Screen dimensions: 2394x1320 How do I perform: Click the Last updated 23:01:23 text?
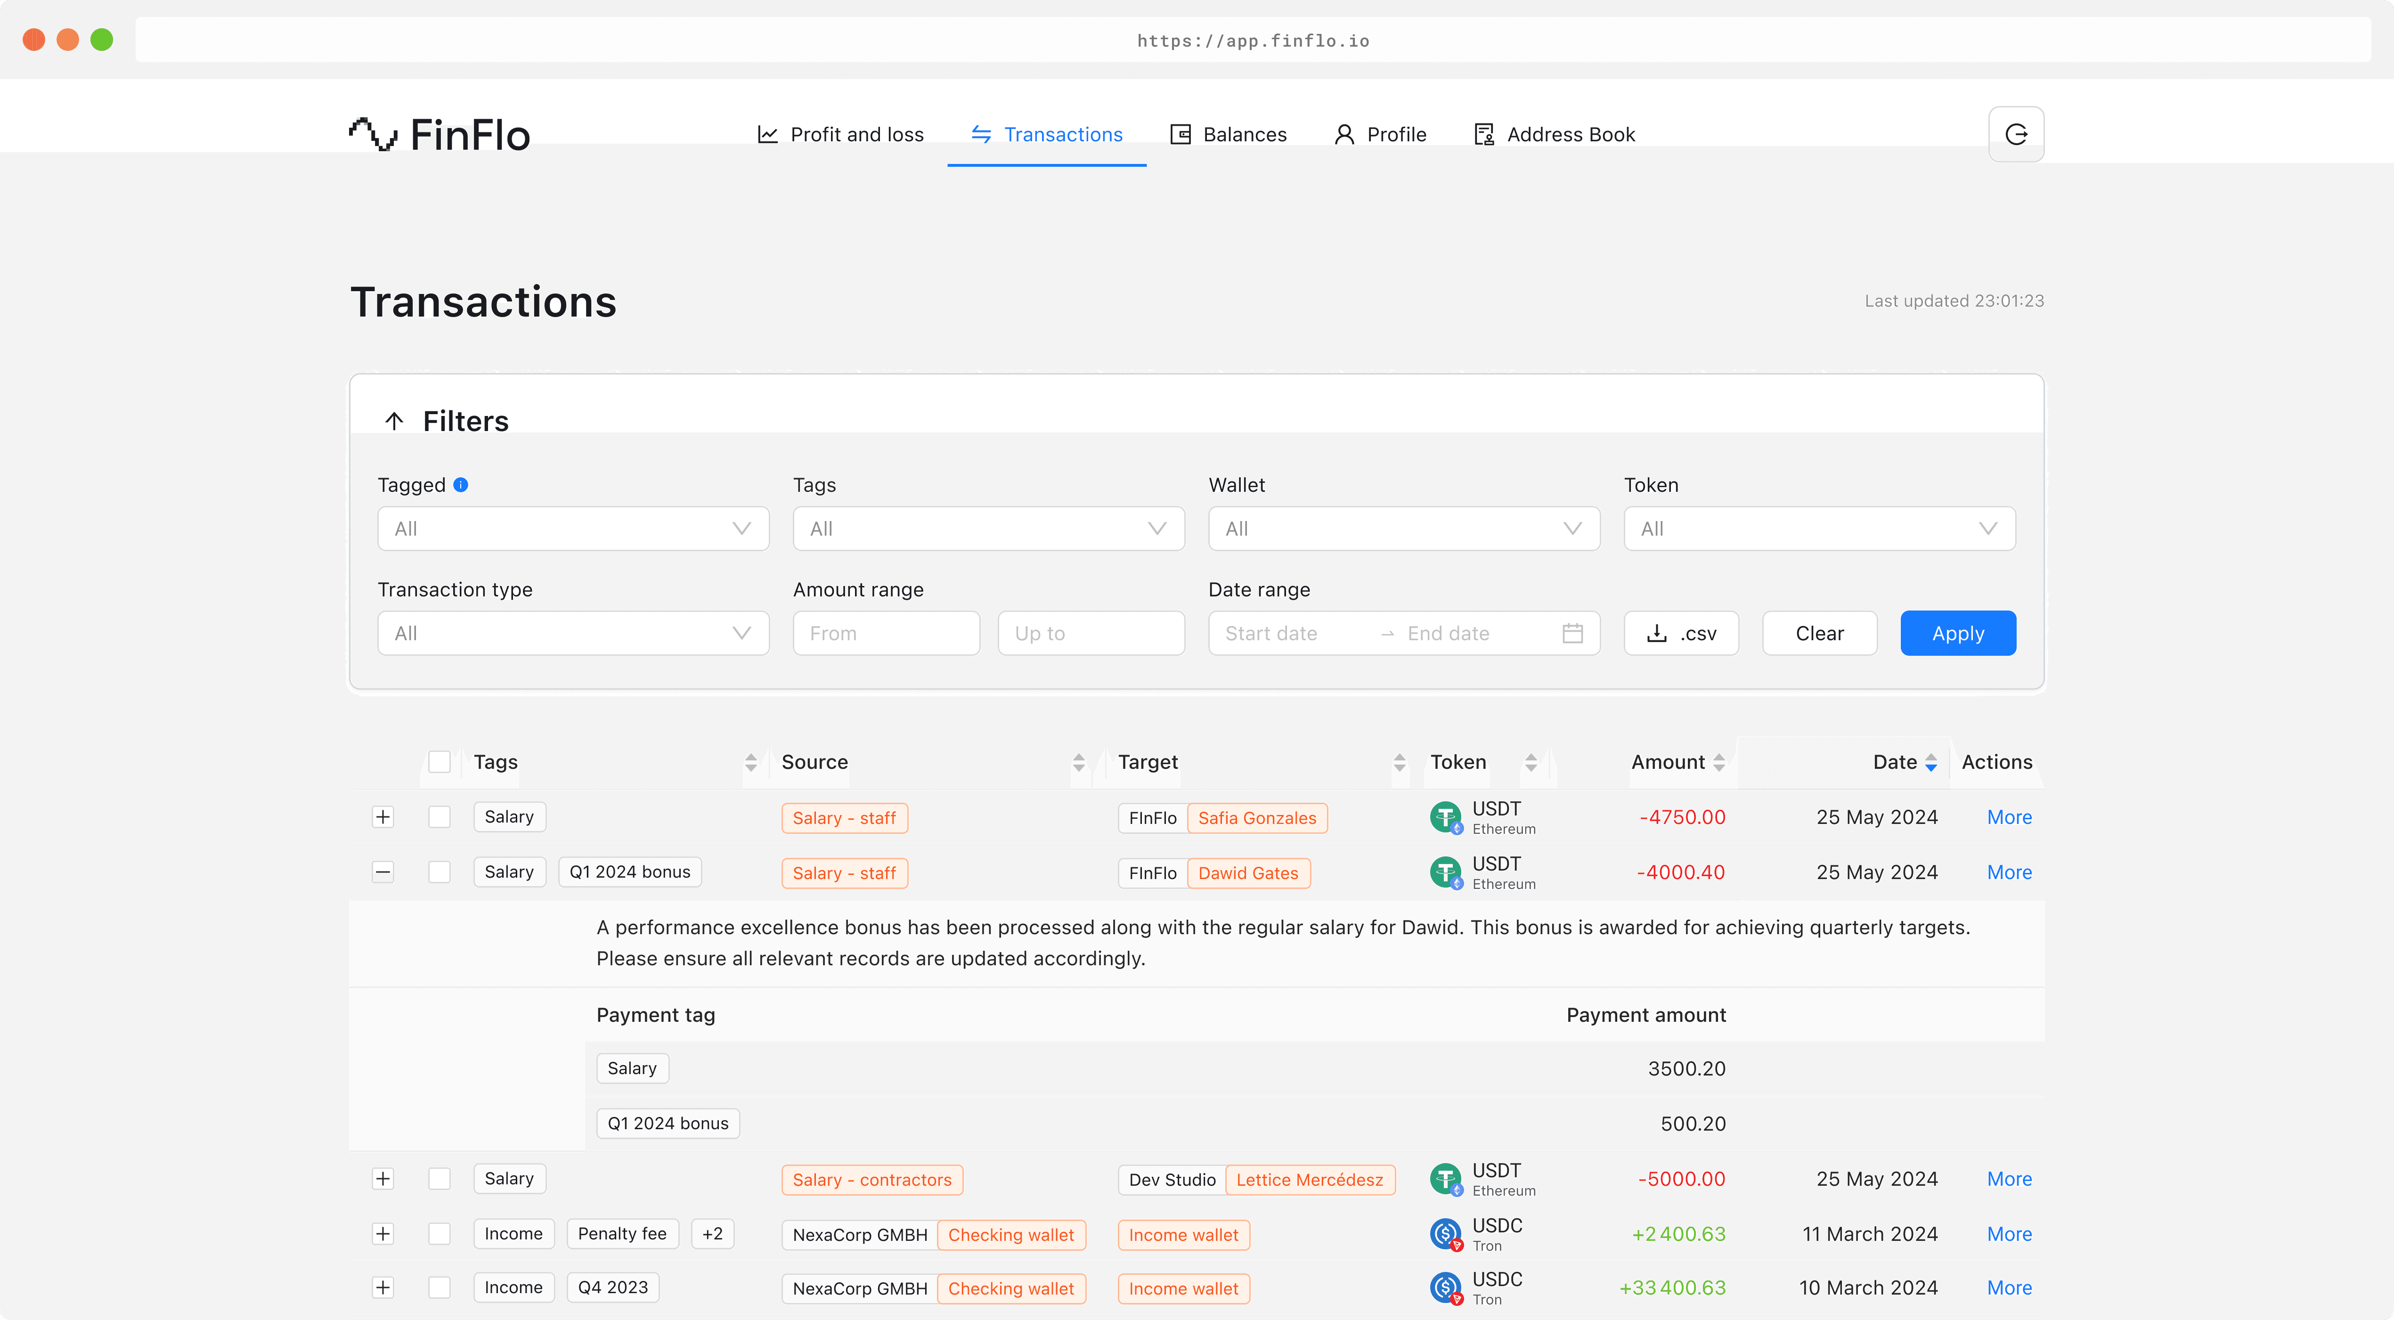pyautogui.click(x=1954, y=301)
